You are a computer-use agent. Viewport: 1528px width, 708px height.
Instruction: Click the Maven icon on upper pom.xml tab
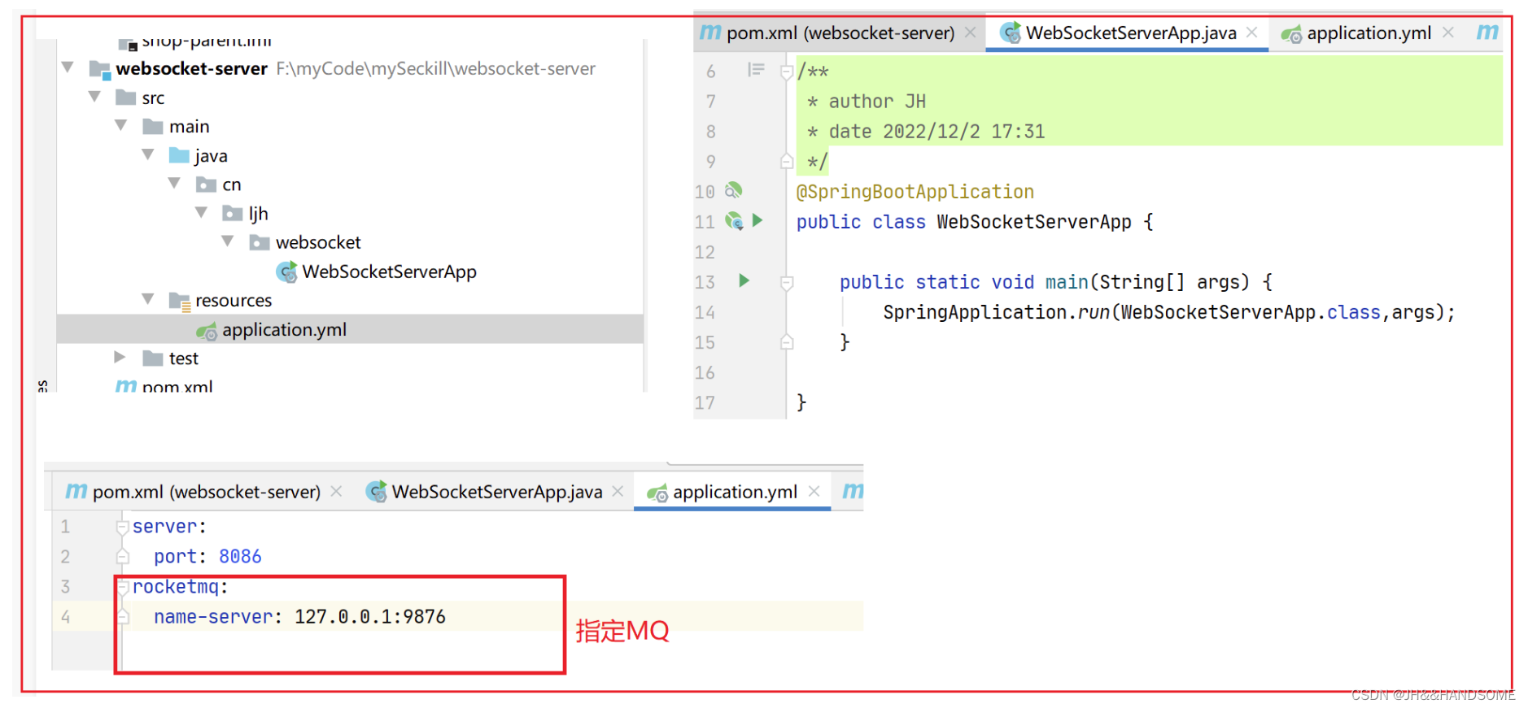pos(710,33)
